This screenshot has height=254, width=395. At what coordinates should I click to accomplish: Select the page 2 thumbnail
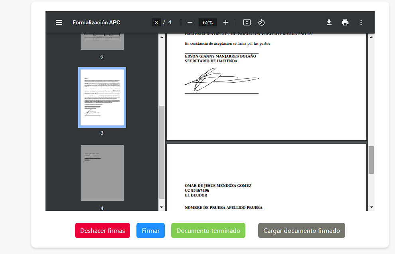click(x=102, y=42)
